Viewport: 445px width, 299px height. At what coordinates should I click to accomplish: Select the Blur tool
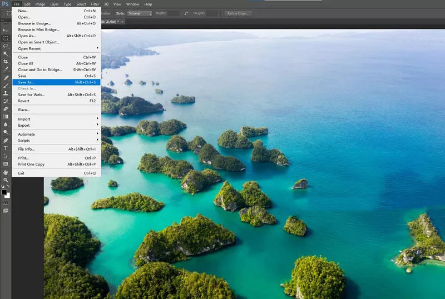[x=6, y=124]
